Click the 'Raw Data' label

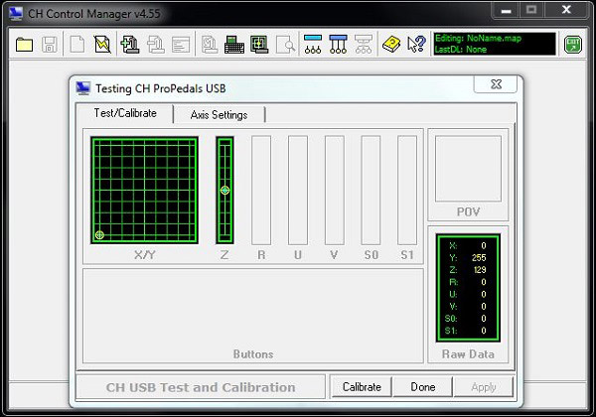[x=468, y=354]
